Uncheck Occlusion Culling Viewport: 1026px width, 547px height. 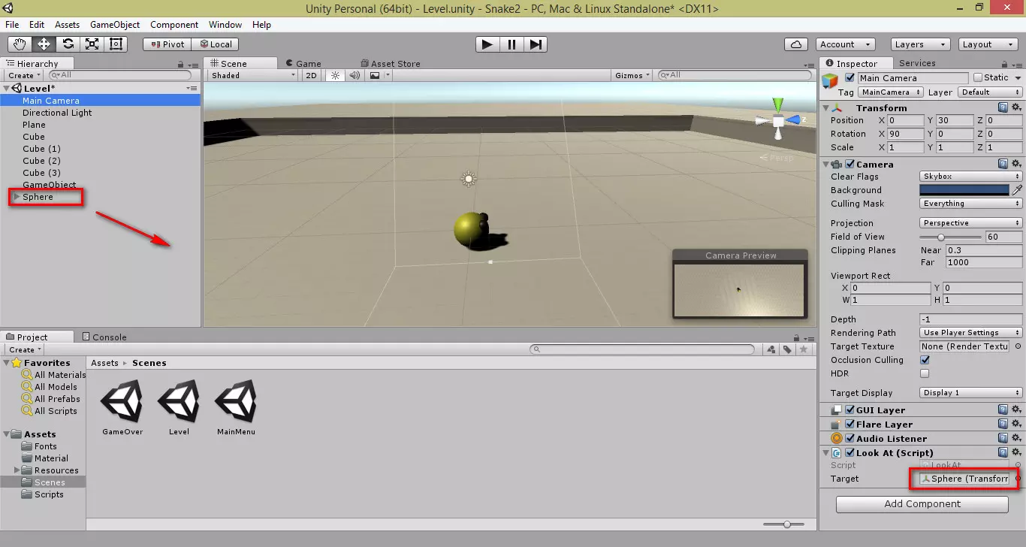pyautogui.click(x=925, y=360)
